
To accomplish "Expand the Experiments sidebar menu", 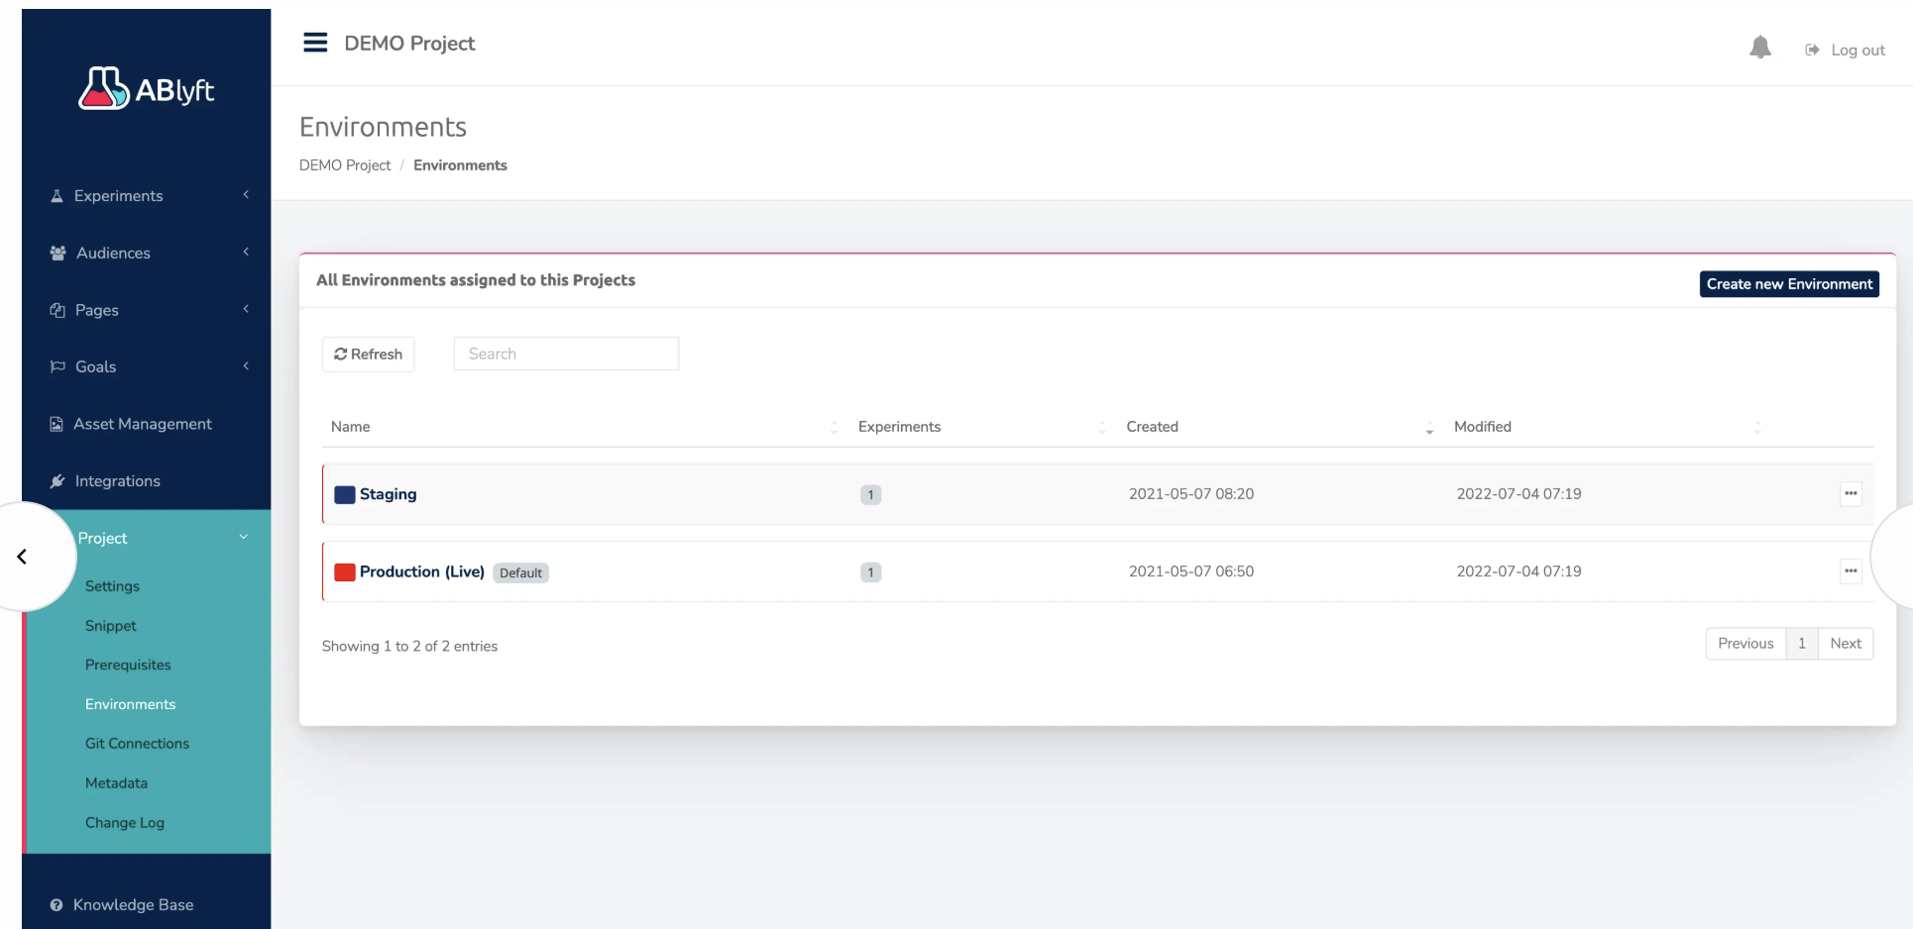I will click(118, 196).
